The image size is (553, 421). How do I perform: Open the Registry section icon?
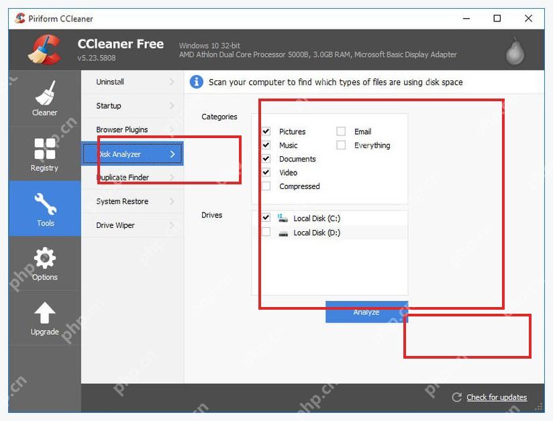click(x=45, y=149)
